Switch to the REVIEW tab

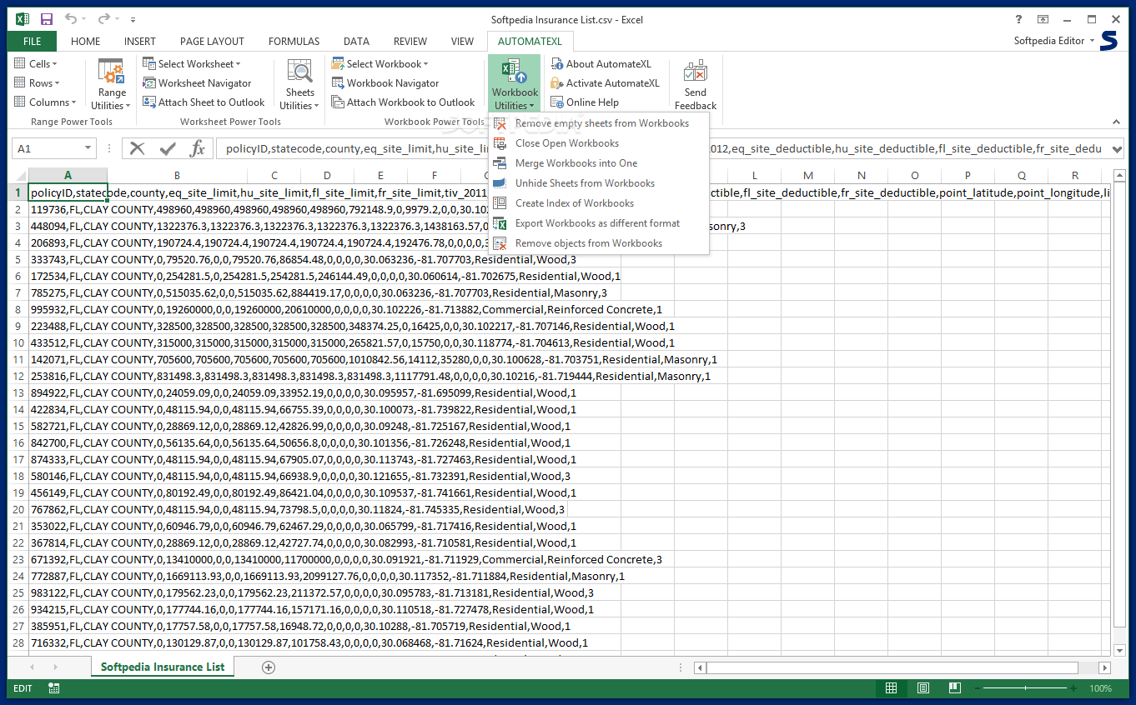410,42
